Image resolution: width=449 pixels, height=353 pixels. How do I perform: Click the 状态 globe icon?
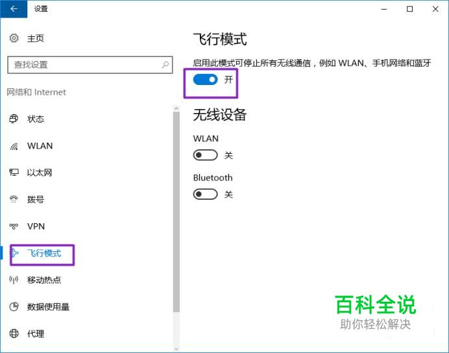click(x=14, y=119)
